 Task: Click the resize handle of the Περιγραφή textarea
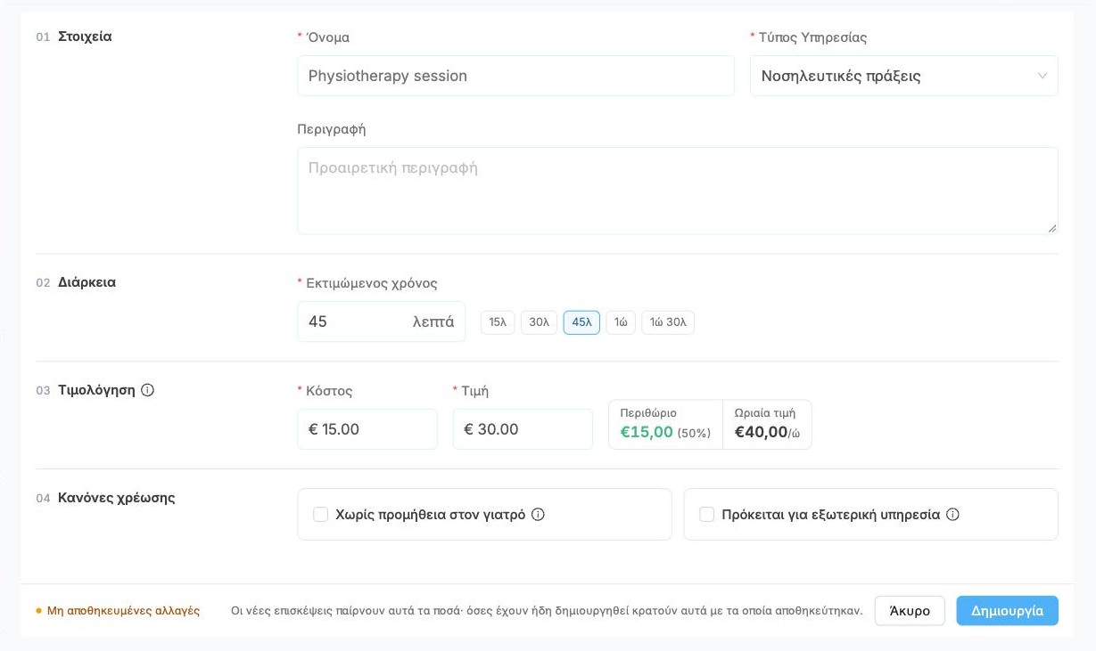(x=1052, y=228)
